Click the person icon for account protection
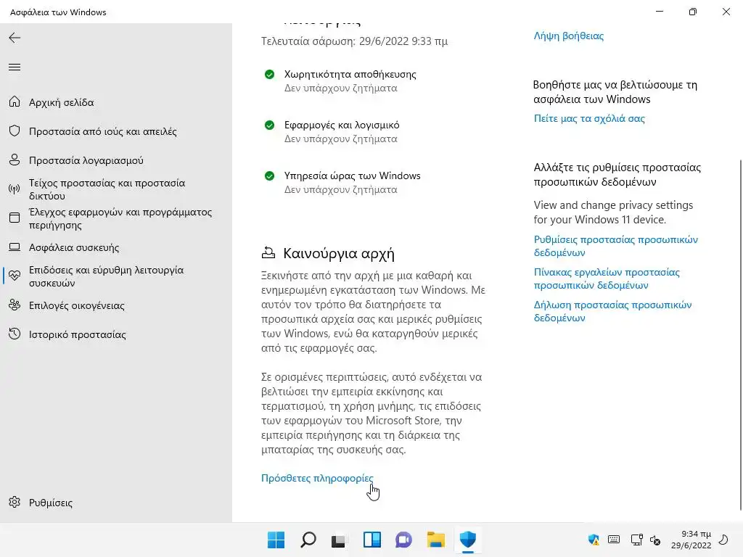The image size is (743, 557). tap(15, 160)
